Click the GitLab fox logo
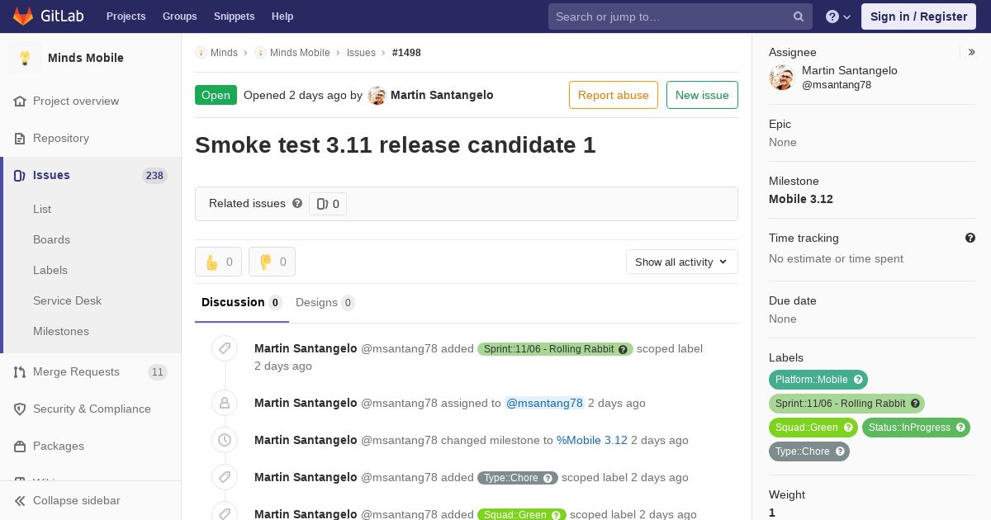 [x=22, y=16]
